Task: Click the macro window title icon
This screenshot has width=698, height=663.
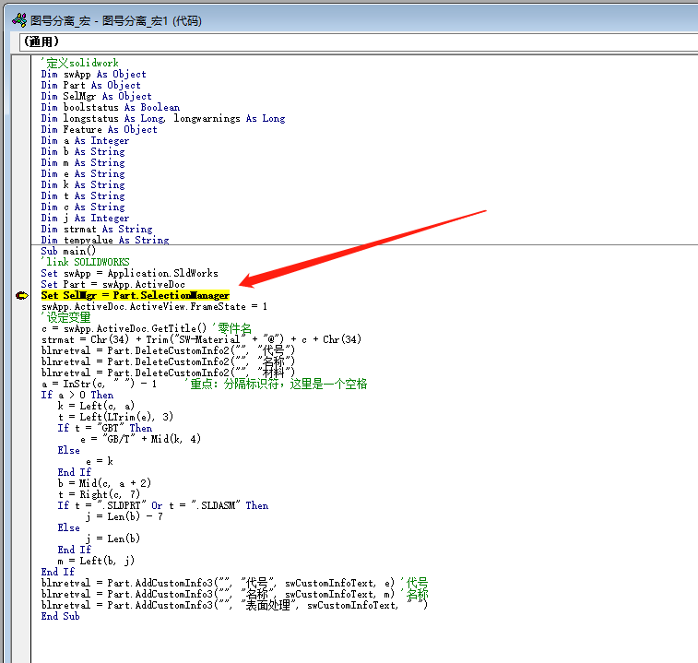Action: click(x=19, y=20)
